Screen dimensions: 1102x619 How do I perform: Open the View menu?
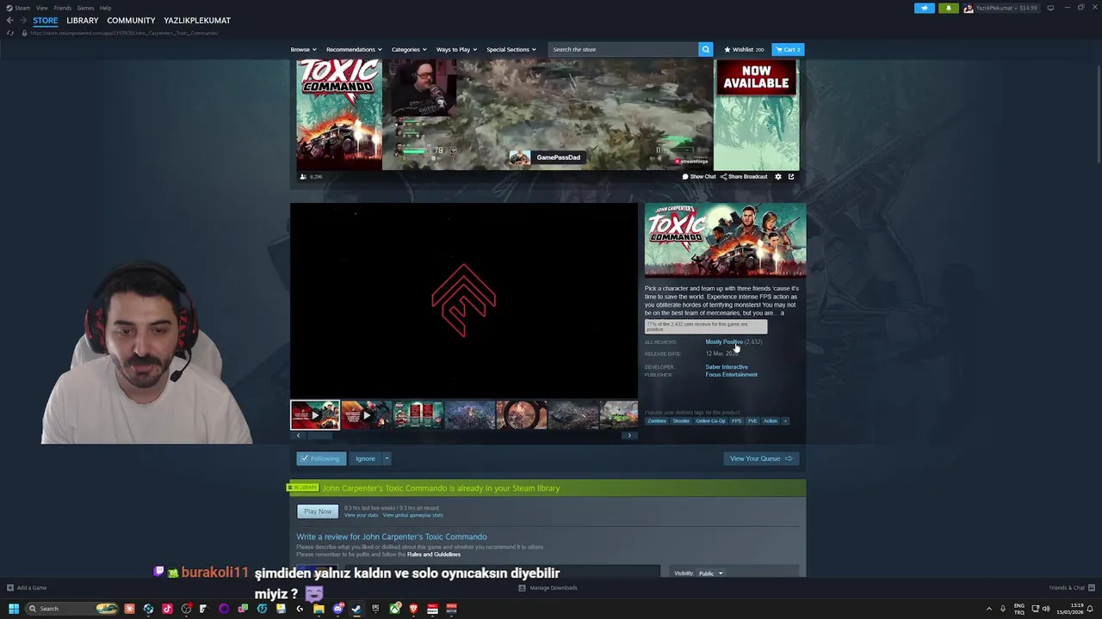[x=41, y=8]
